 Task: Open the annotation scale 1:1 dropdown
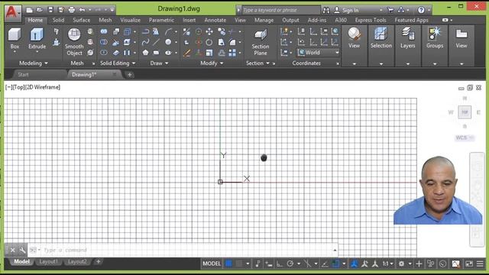[387, 264]
